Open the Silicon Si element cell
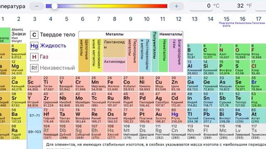Image resolution: width=266 pixels, height=149 pixels. coord(210,67)
